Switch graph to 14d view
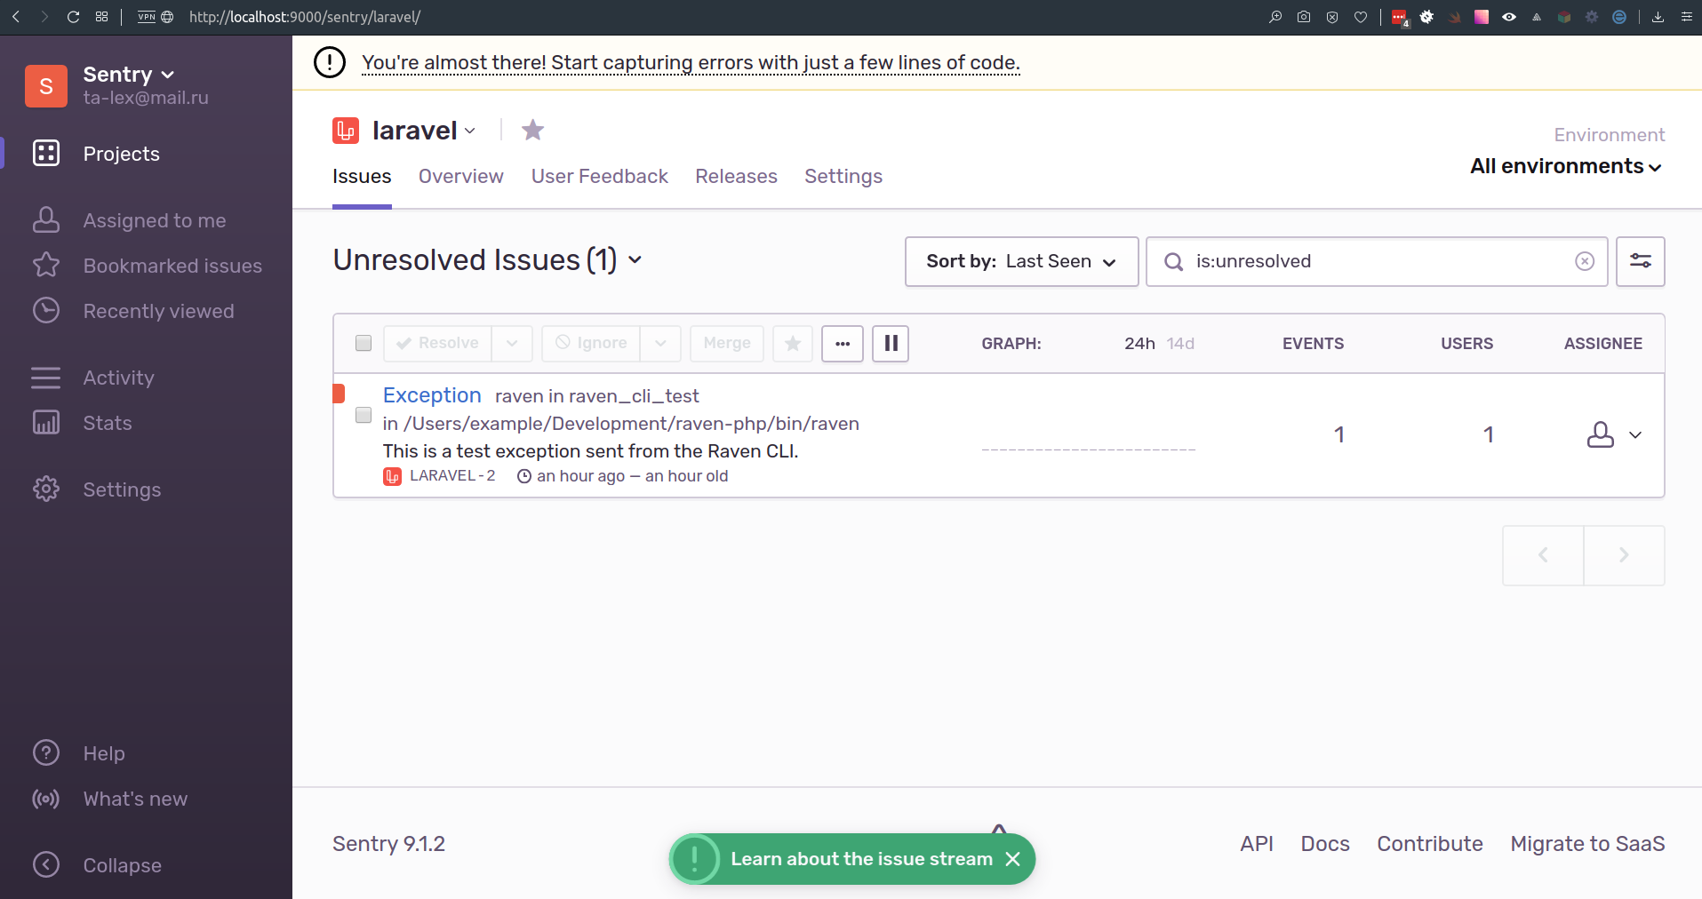This screenshot has width=1702, height=899. (x=1180, y=344)
